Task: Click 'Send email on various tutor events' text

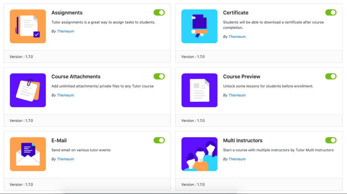Action: 81,150
